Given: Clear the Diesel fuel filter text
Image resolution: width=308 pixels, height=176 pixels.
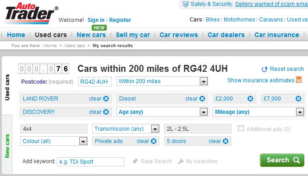Looking at the screenshot, I should (x=192, y=99).
